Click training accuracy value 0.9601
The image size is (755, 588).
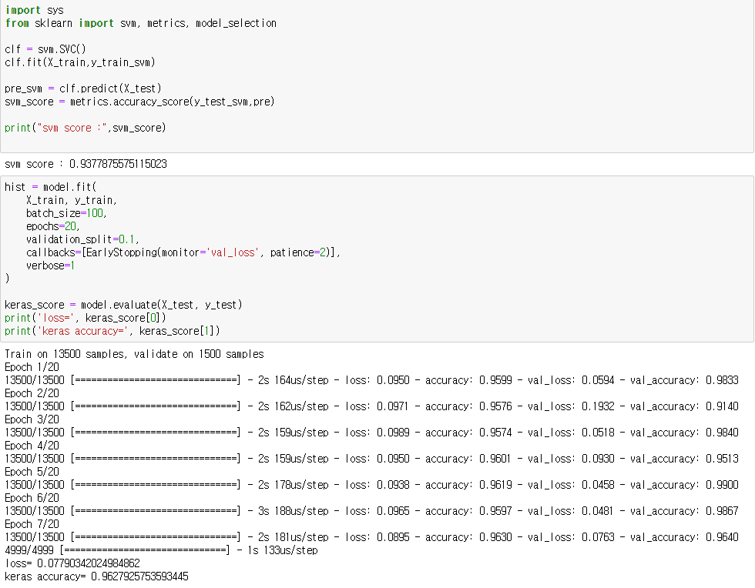[495, 459]
